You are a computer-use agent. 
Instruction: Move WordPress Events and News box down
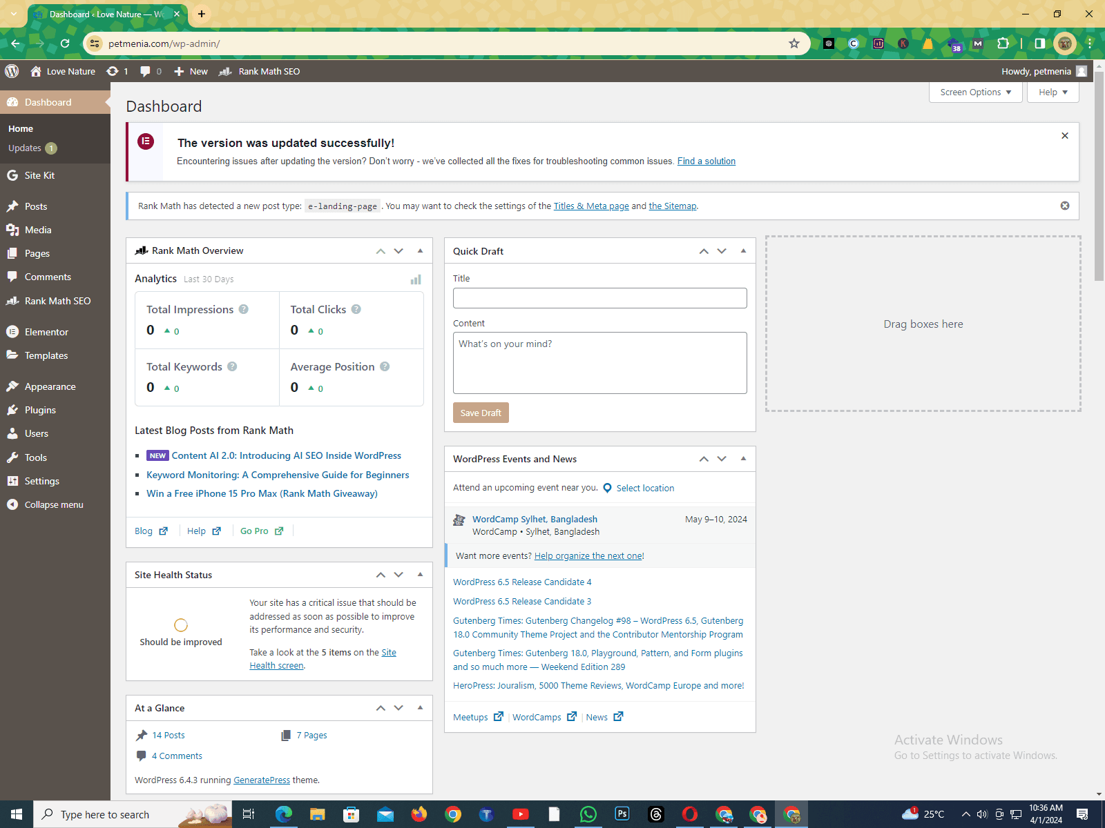click(722, 459)
